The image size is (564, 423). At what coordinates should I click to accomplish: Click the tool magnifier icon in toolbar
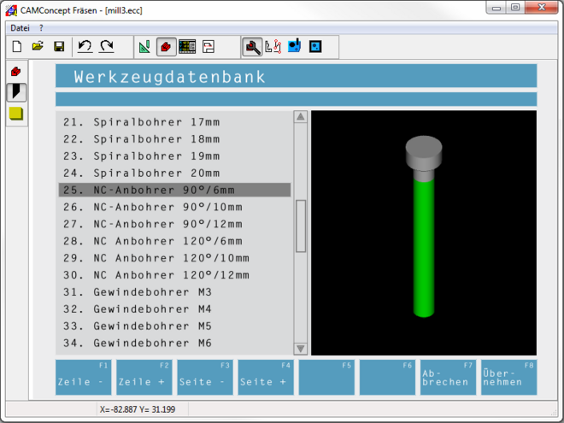tap(252, 46)
